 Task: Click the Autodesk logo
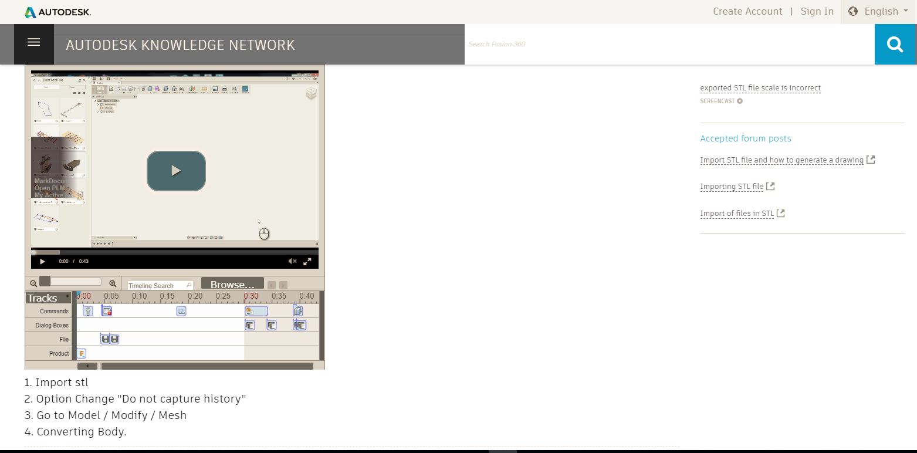(57, 12)
